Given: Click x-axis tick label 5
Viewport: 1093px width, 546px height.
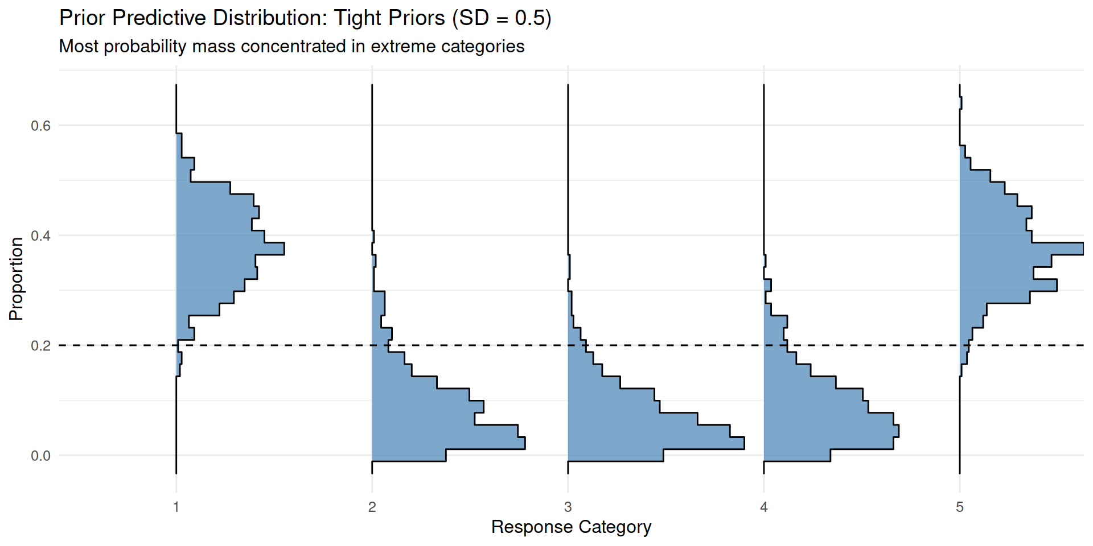Looking at the screenshot, I should point(960,507).
